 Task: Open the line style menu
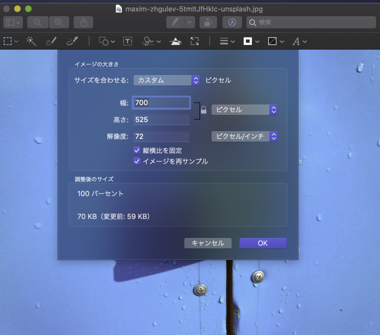click(227, 42)
